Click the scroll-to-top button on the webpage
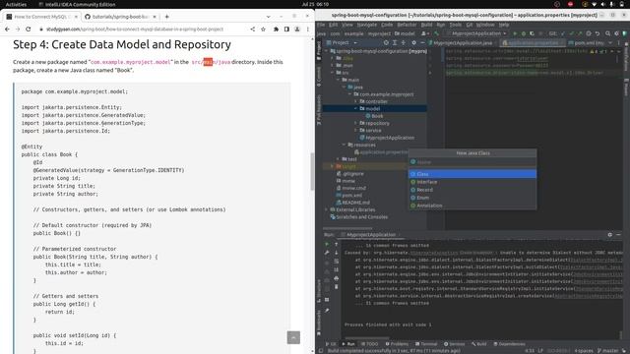Image resolution: width=630 pixels, height=354 pixels. [293, 337]
